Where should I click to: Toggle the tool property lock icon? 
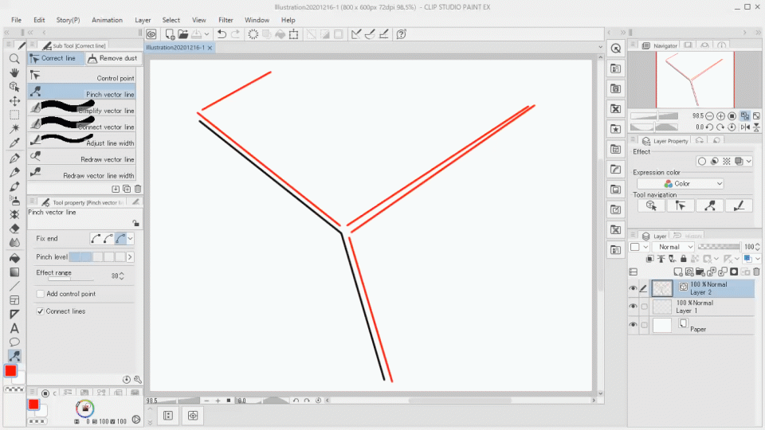[x=135, y=223]
